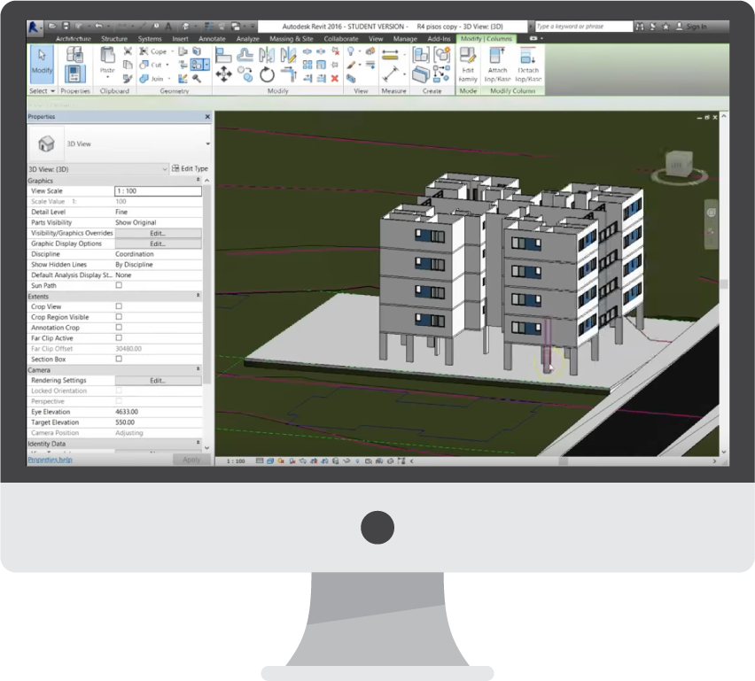Open the Architecture ribbon tab
The height and width of the screenshot is (681, 755).
pos(74,38)
